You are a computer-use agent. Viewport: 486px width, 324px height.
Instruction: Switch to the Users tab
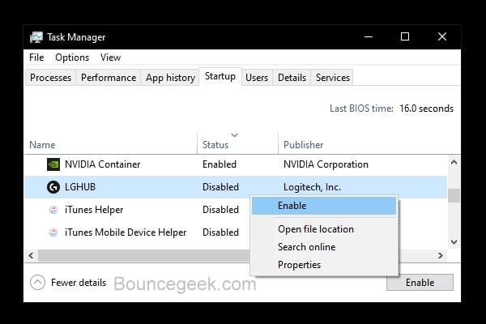(x=257, y=78)
